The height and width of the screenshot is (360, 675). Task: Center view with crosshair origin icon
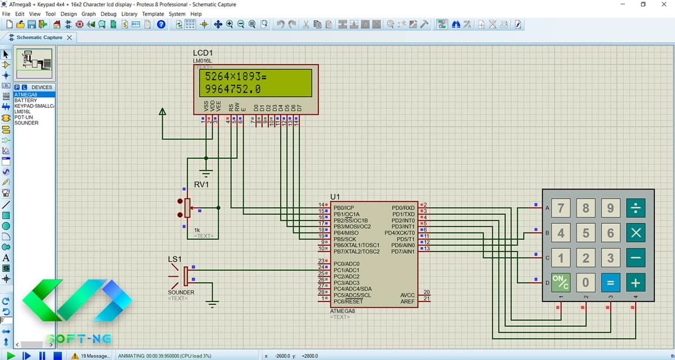[x=204, y=24]
